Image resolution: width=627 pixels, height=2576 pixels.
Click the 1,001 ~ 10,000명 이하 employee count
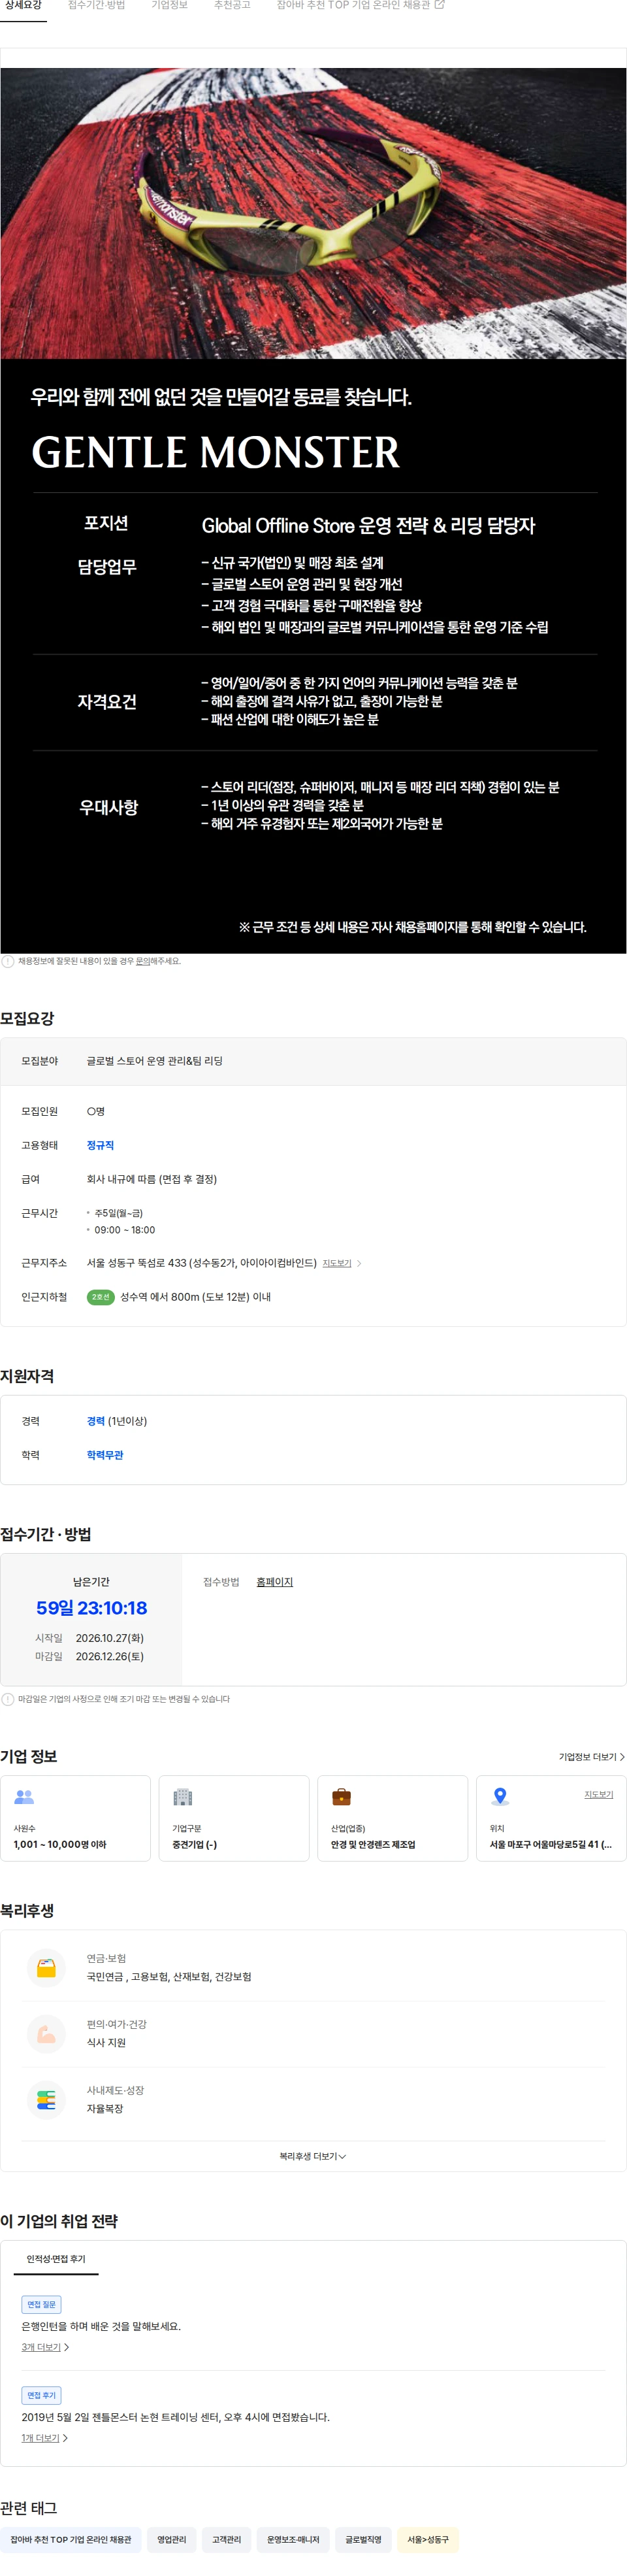(x=60, y=1845)
